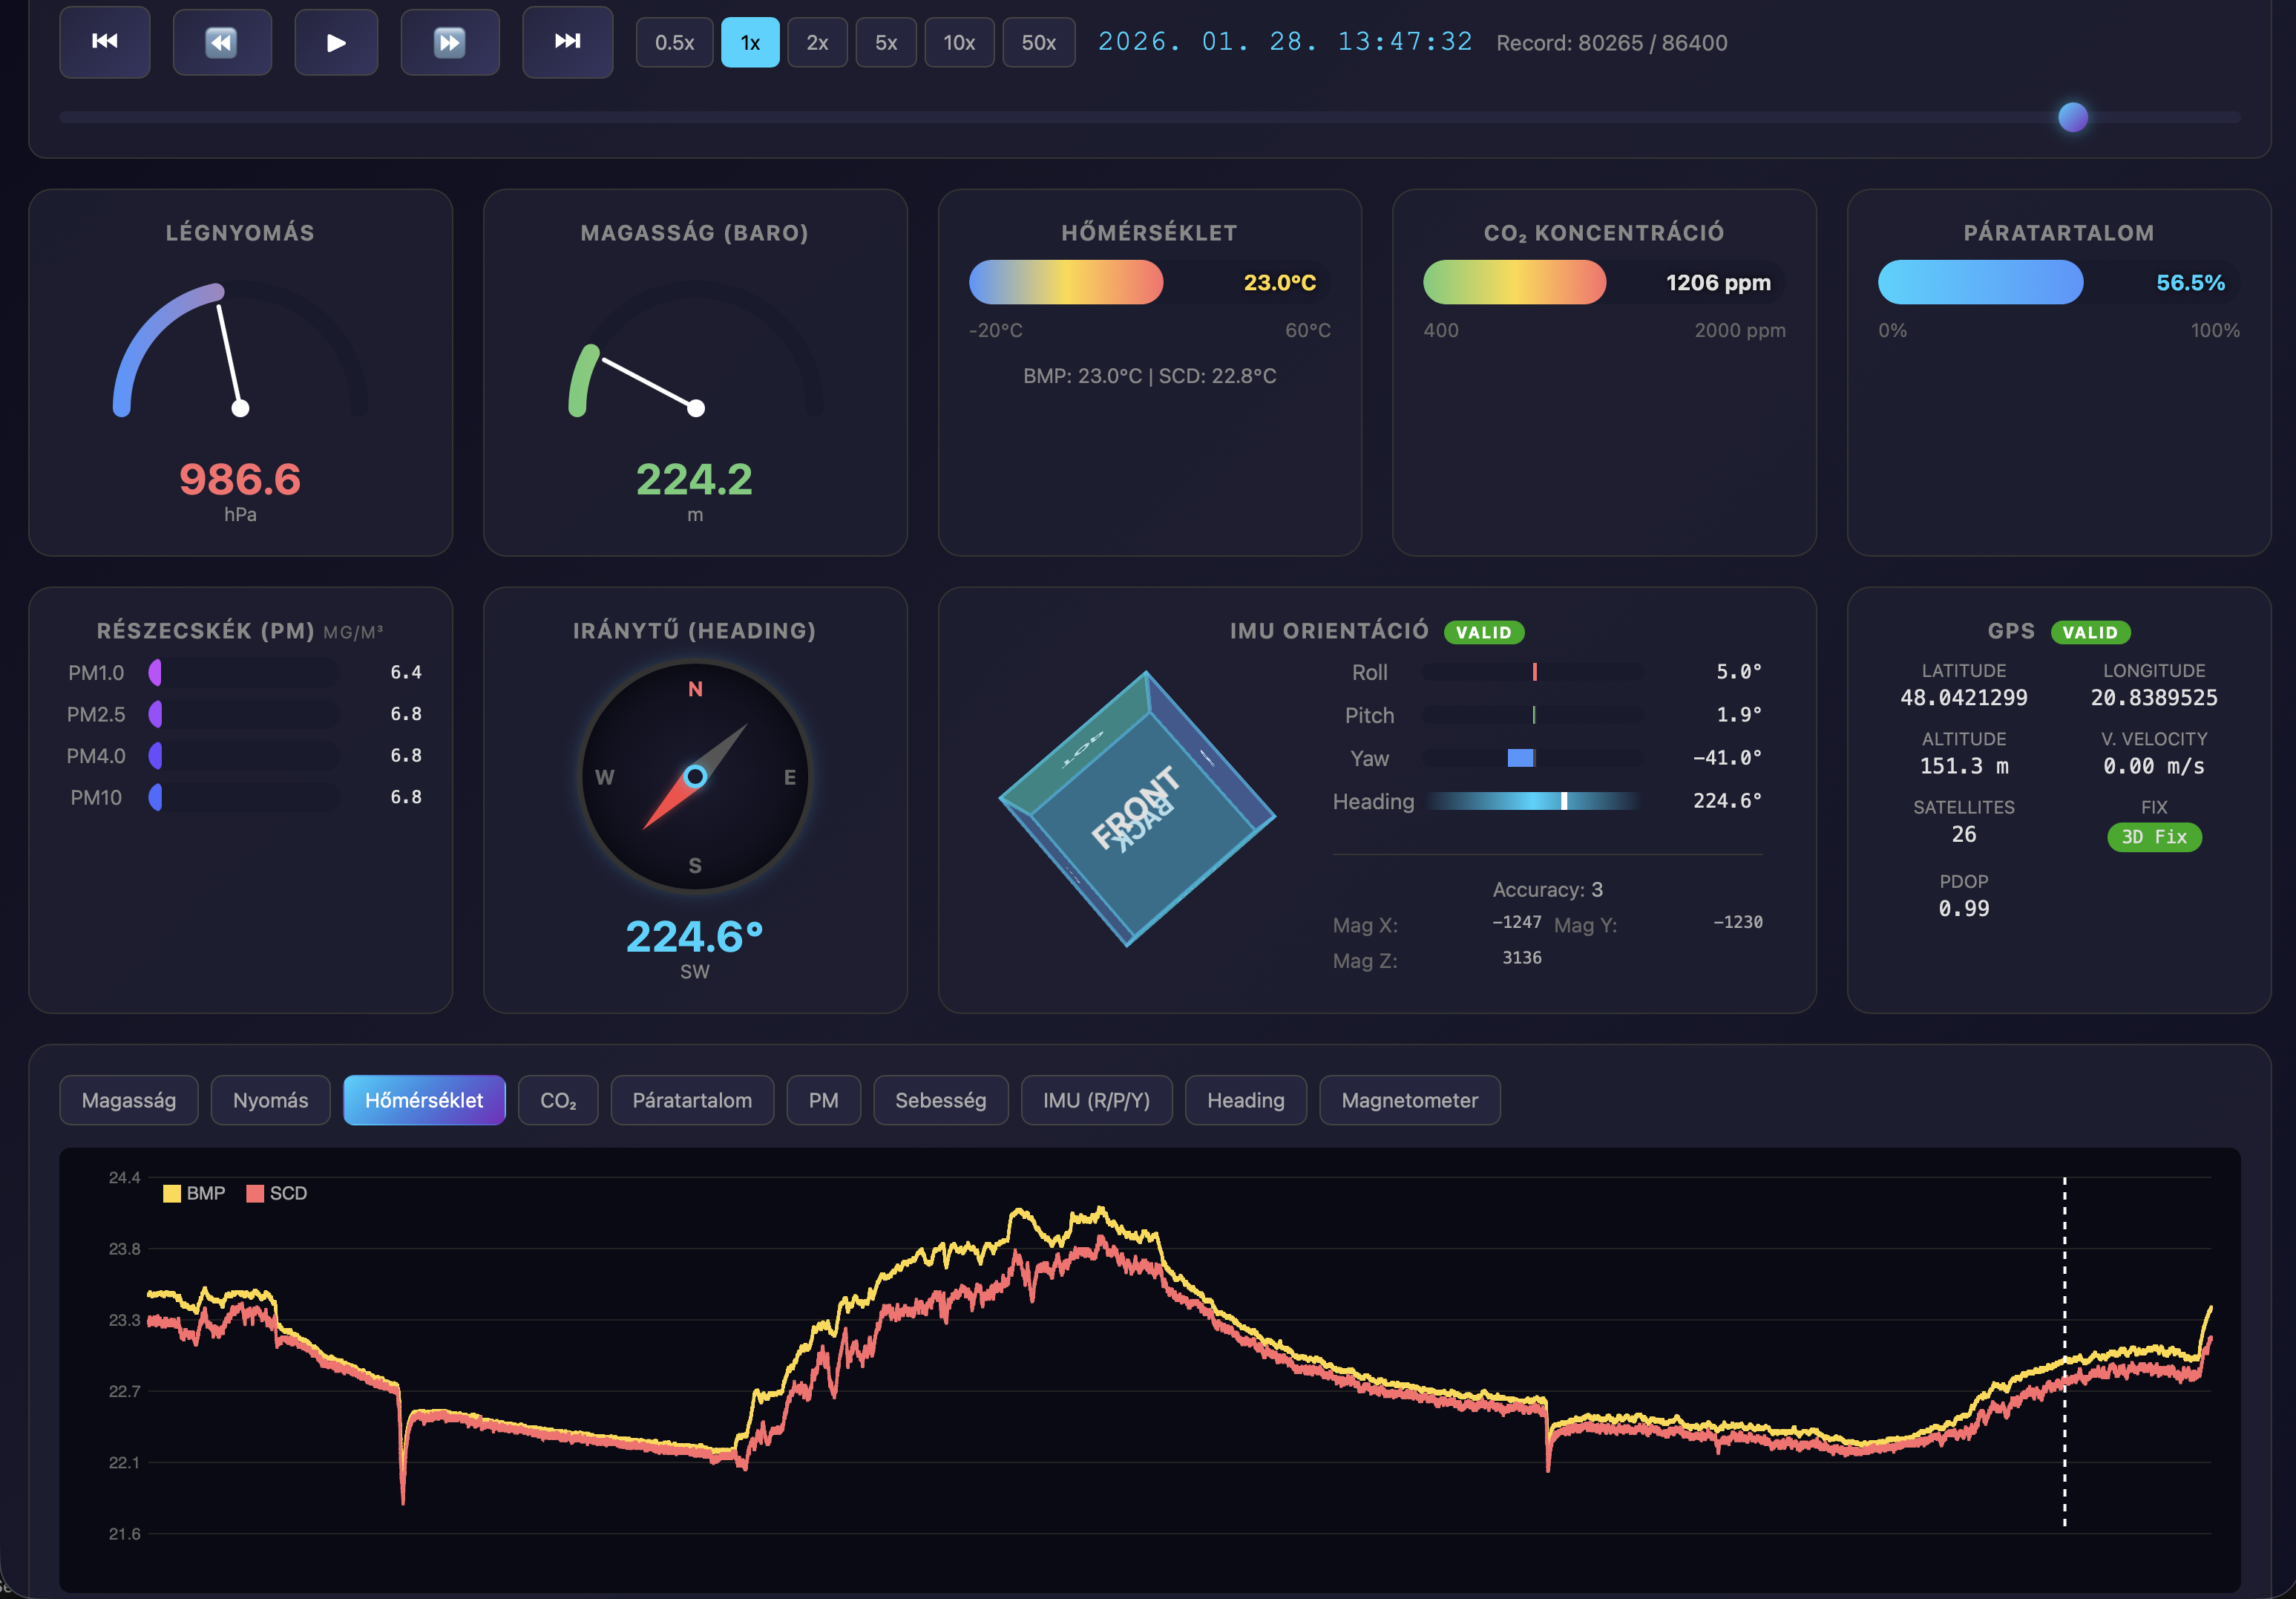Switch playback speed to 10x

click(959, 42)
